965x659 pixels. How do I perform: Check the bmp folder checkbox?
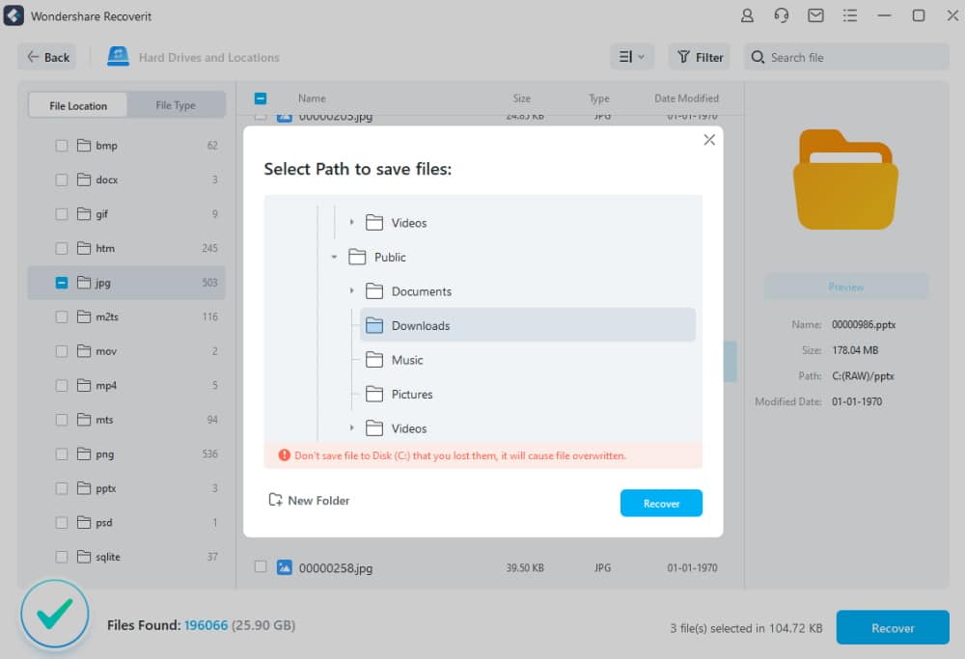(62, 146)
